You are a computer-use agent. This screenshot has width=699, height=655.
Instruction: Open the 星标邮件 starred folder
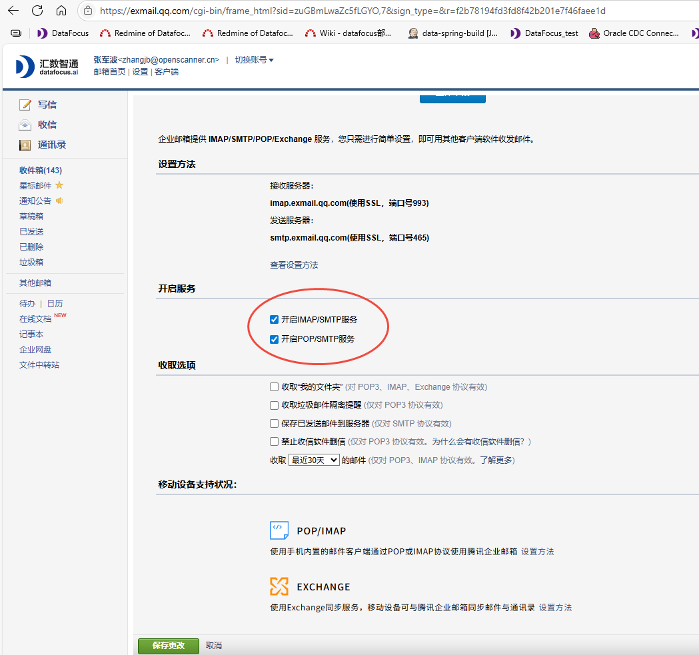(35, 185)
